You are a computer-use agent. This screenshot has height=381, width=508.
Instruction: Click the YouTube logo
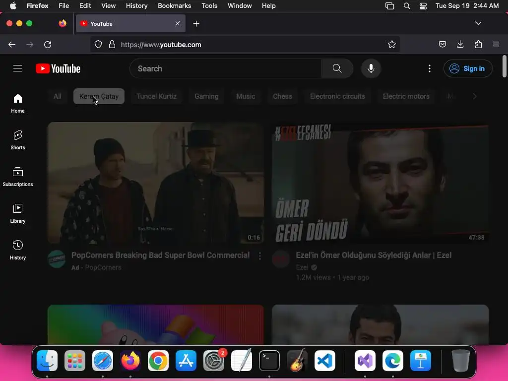click(58, 68)
